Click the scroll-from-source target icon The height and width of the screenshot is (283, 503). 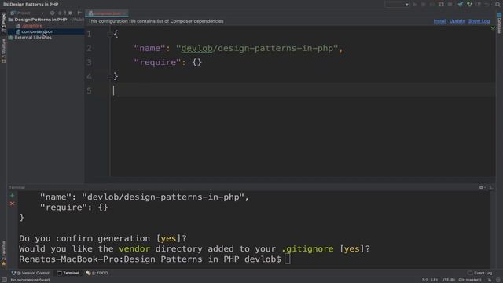click(x=53, y=13)
